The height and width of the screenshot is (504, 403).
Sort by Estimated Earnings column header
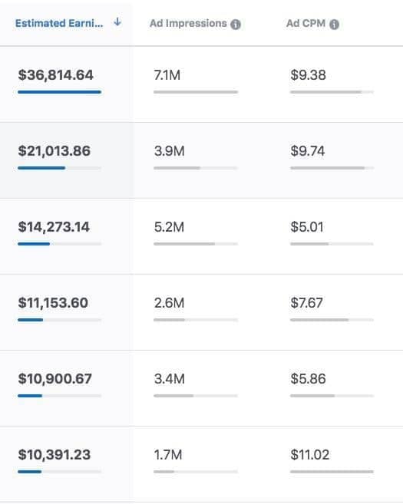click(59, 23)
